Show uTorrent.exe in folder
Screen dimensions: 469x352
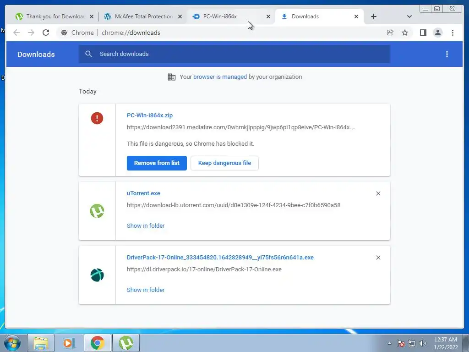[x=146, y=225]
